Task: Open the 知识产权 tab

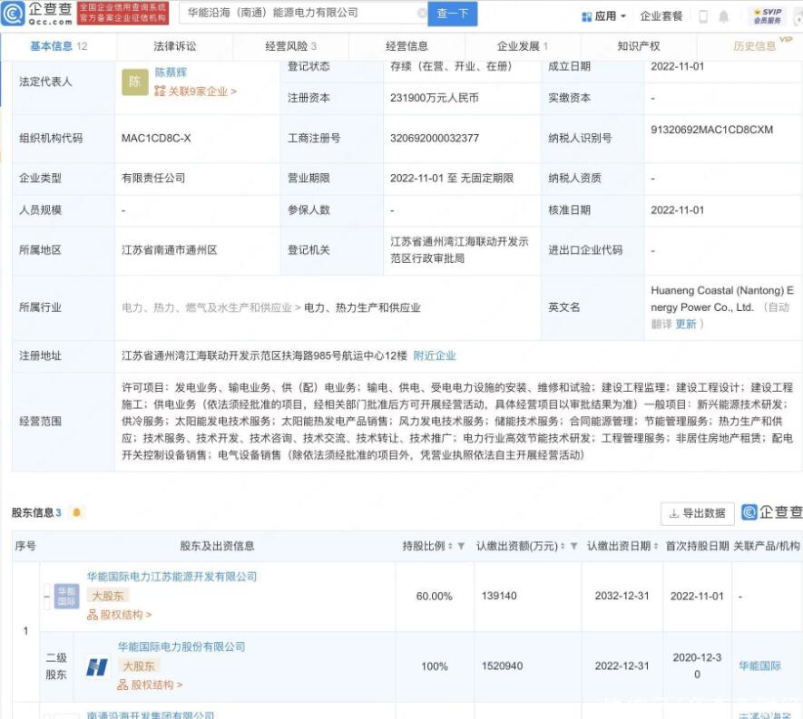Action: pos(639,44)
